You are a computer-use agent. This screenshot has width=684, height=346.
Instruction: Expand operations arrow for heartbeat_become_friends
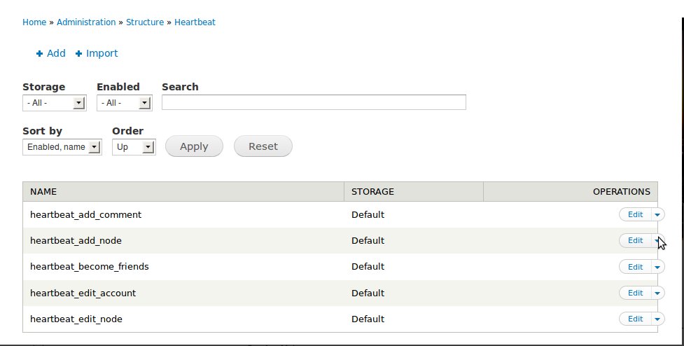(x=657, y=267)
